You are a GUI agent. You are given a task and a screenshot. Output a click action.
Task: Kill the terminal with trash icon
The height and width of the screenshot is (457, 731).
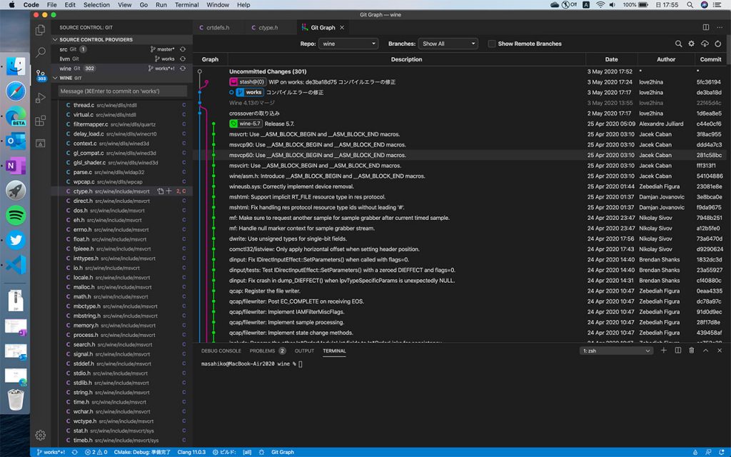(x=691, y=350)
